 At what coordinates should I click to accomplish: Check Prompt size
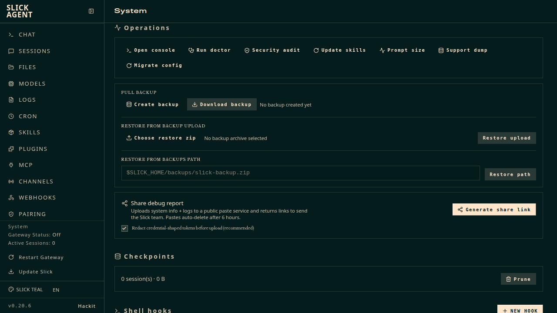tap(402, 50)
